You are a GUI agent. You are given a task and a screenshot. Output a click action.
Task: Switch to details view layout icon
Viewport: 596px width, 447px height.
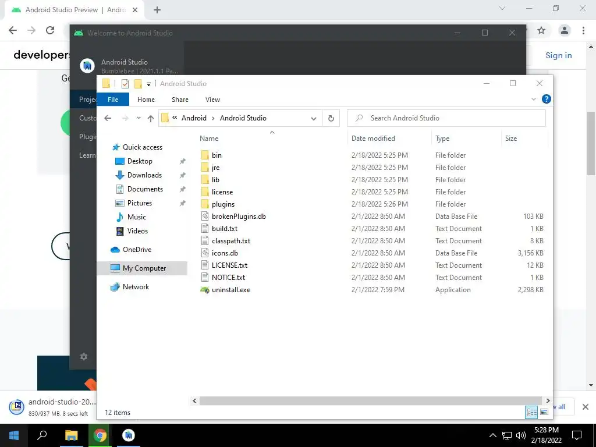531,412
